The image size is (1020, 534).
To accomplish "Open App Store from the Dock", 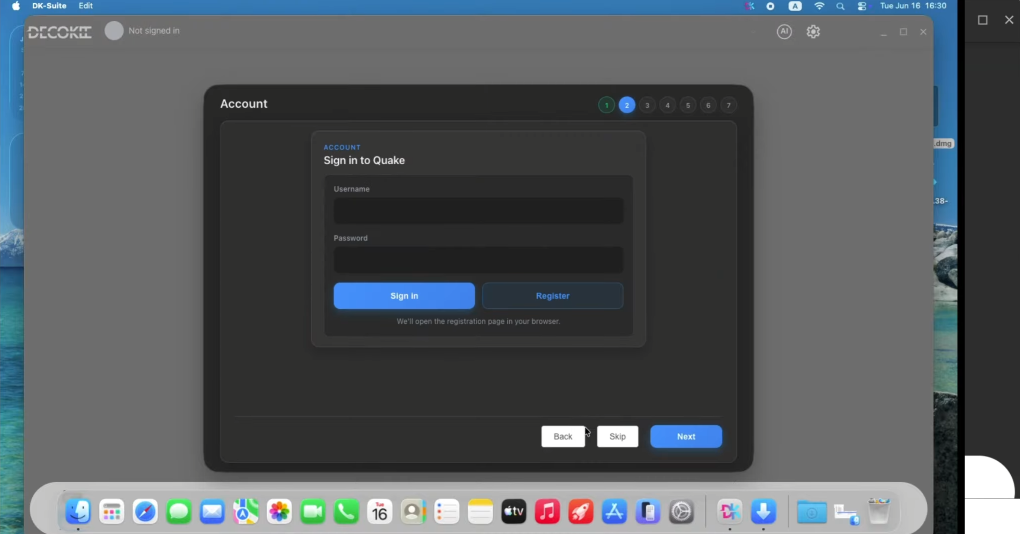I will (x=614, y=511).
